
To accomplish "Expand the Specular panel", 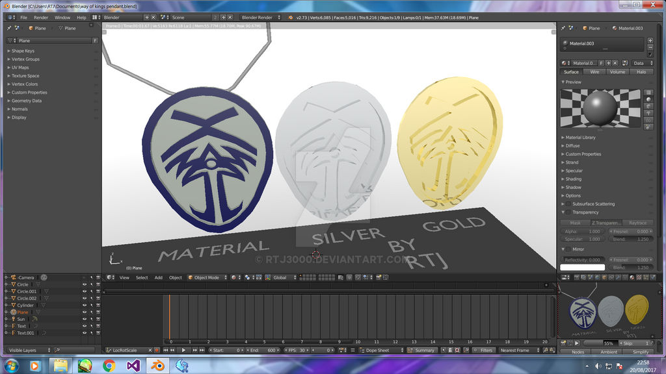I will coord(572,171).
